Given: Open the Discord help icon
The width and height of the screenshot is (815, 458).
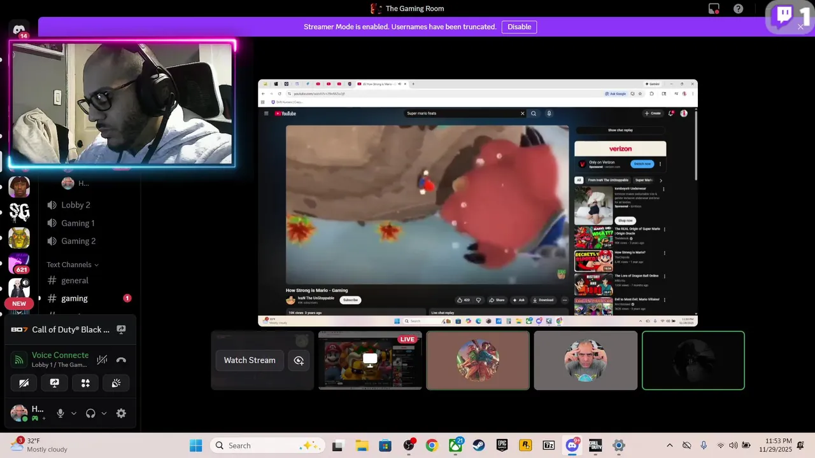Looking at the screenshot, I should (738, 9).
